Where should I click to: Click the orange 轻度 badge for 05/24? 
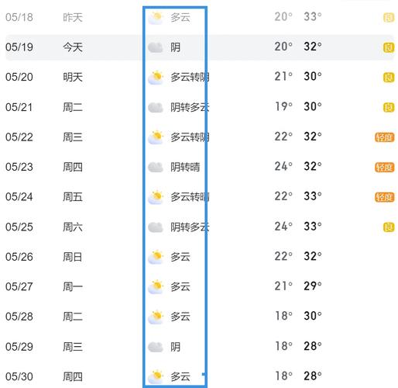point(385,197)
